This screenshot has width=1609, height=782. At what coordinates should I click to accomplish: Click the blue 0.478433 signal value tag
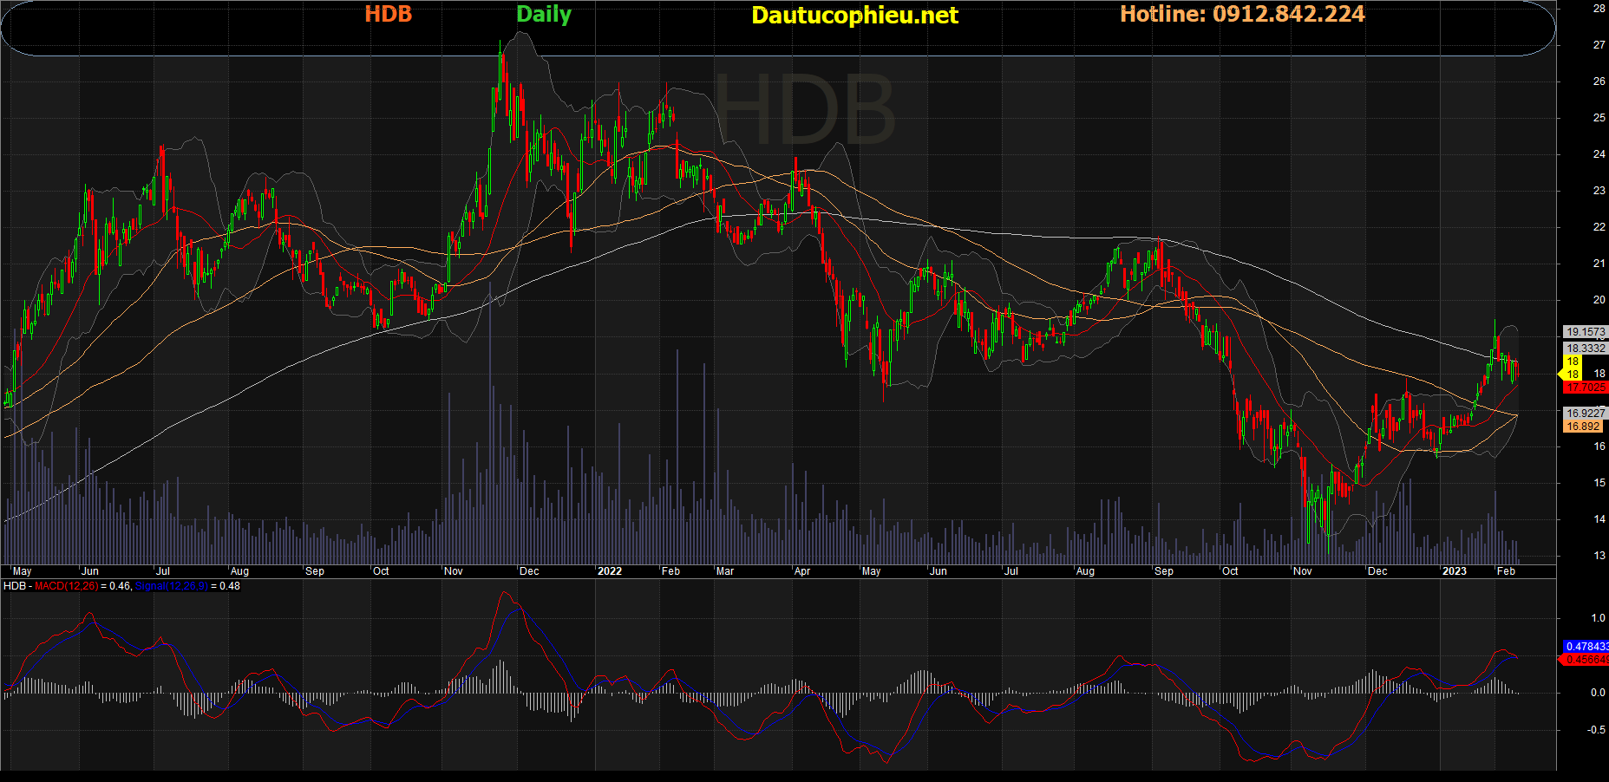pyautogui.click(x=1586, y=647)
